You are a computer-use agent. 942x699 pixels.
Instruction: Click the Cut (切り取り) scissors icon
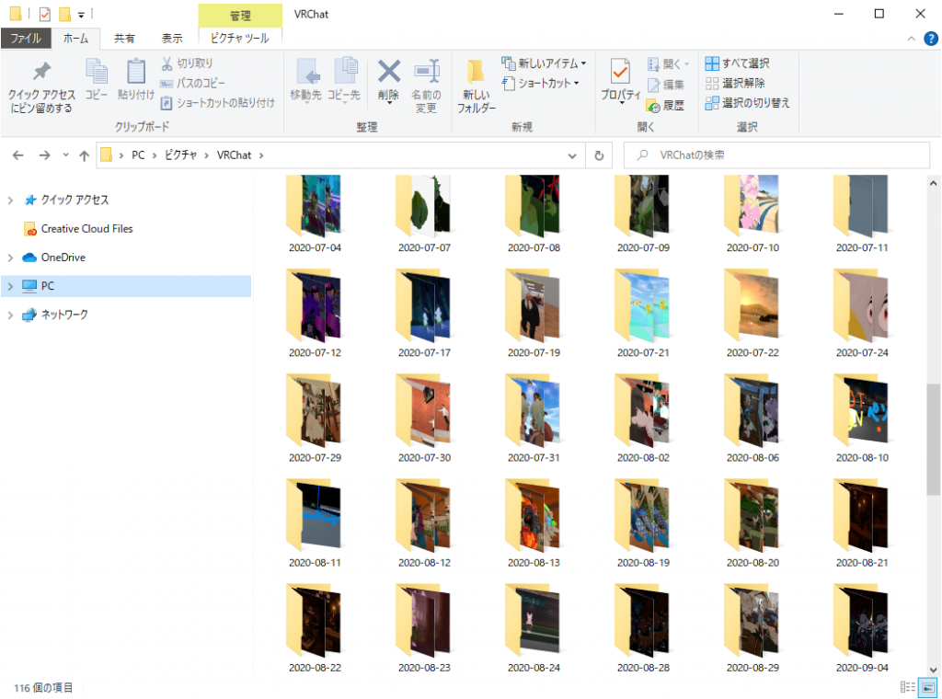tap(167, 63)
